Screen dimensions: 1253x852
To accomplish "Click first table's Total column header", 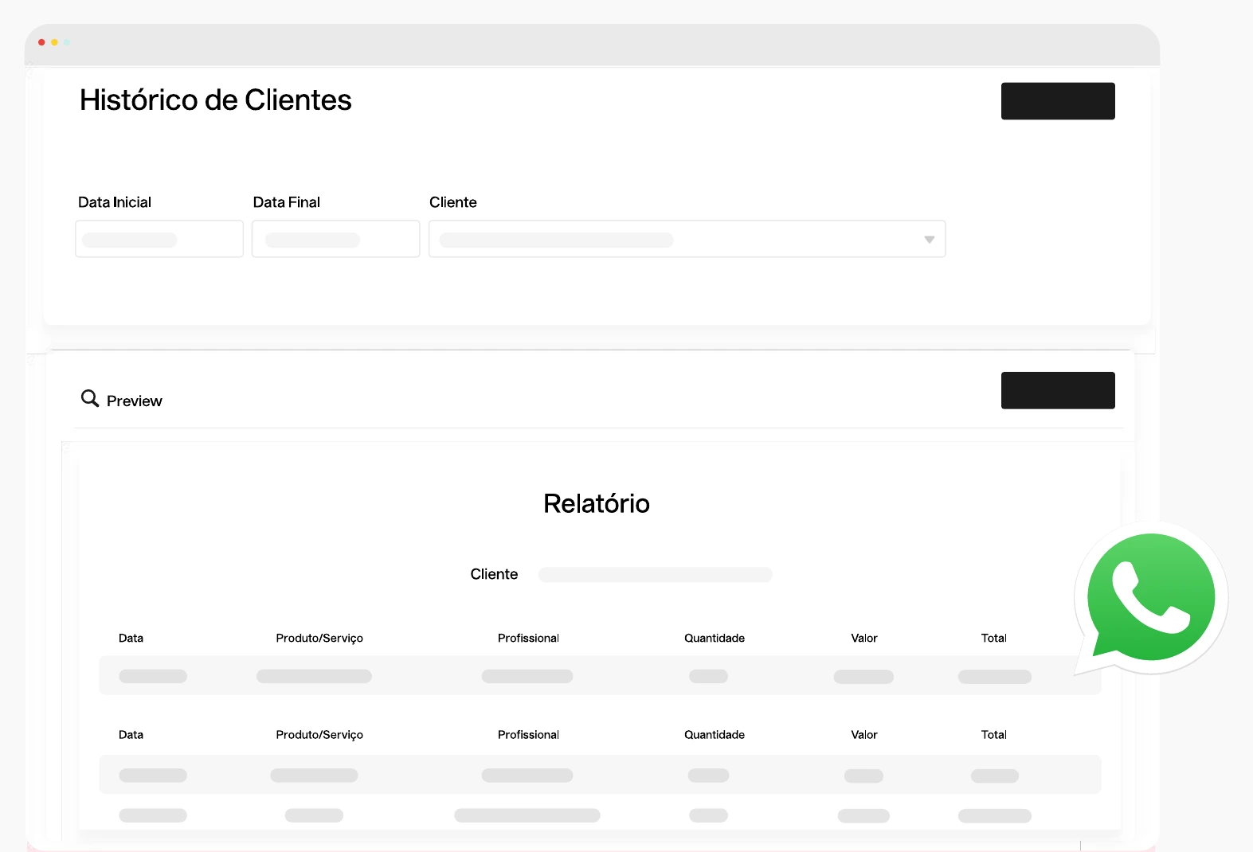I will 994,638.
